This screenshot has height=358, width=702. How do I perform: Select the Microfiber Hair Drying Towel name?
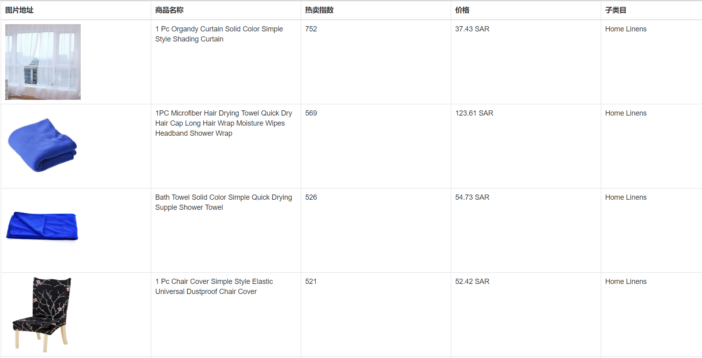tap(223, 123)
